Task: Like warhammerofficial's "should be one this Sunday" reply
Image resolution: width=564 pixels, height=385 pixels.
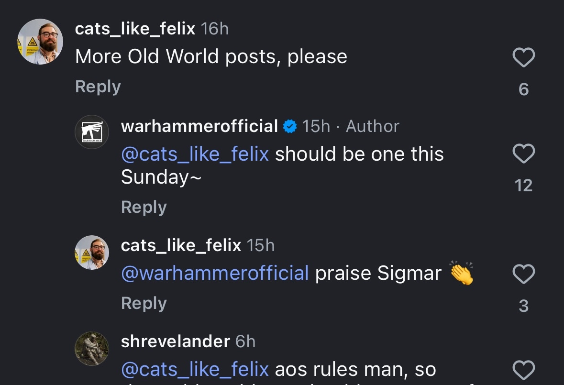Action: (x=523, y=154)
